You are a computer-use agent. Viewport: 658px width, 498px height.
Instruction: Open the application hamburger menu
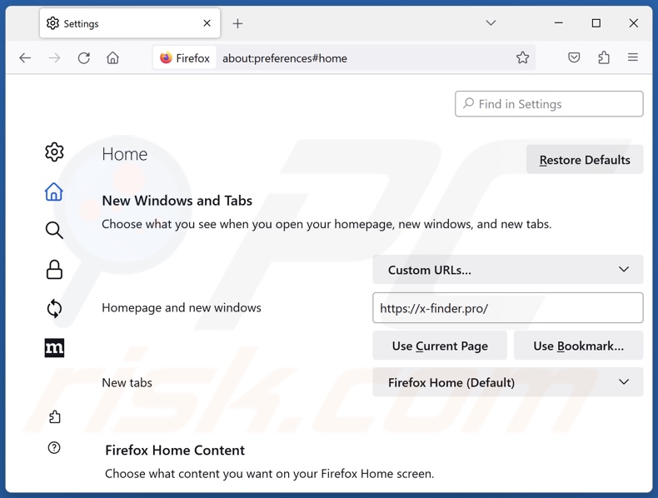[633, 58]
